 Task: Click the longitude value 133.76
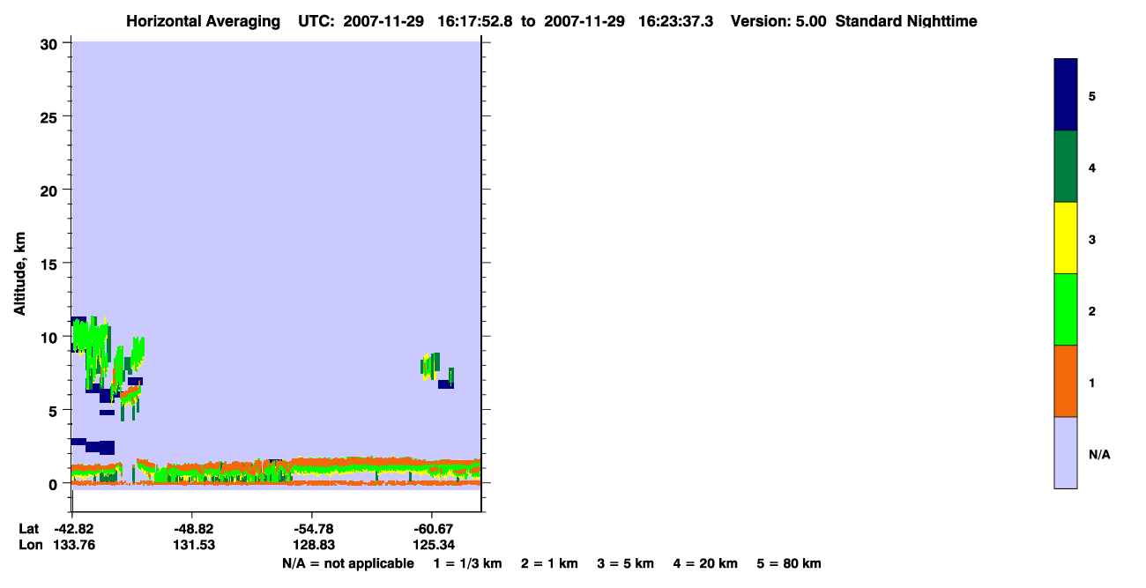click(75, 545)
